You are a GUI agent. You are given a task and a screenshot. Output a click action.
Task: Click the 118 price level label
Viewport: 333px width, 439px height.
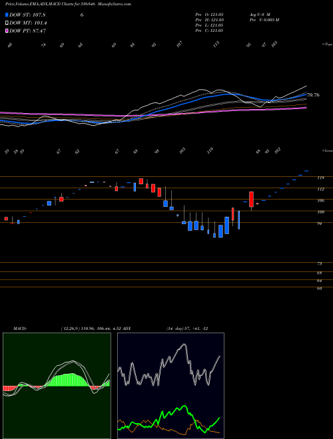320,178
